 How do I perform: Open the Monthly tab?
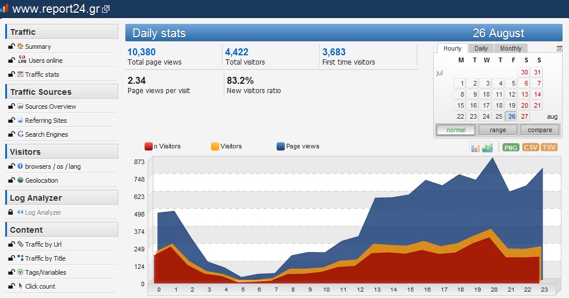(511, 48)
